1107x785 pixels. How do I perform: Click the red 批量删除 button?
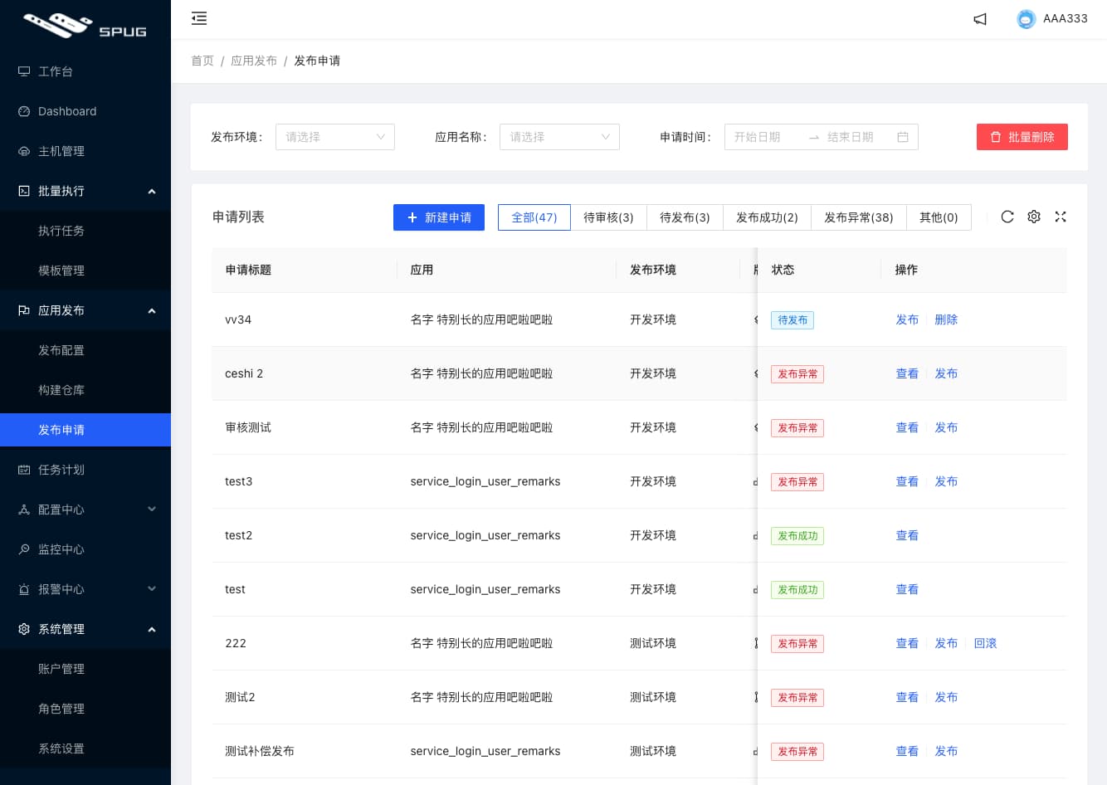[1022, 137]
